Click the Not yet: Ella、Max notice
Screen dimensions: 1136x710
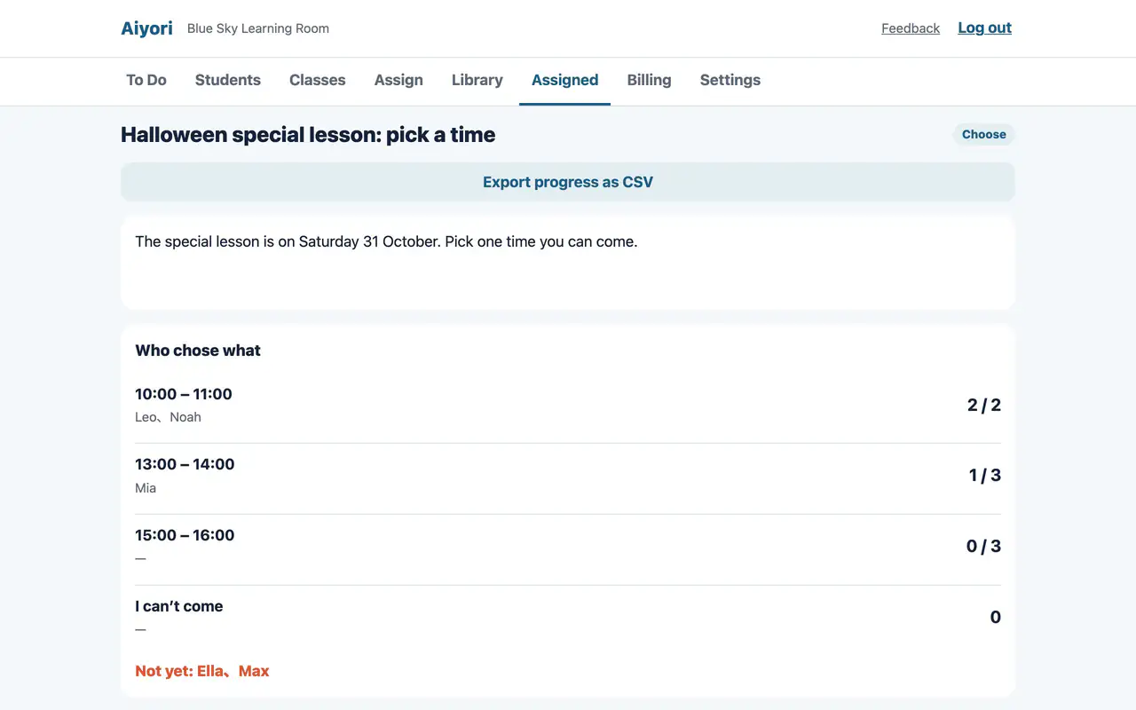(202, 671)
